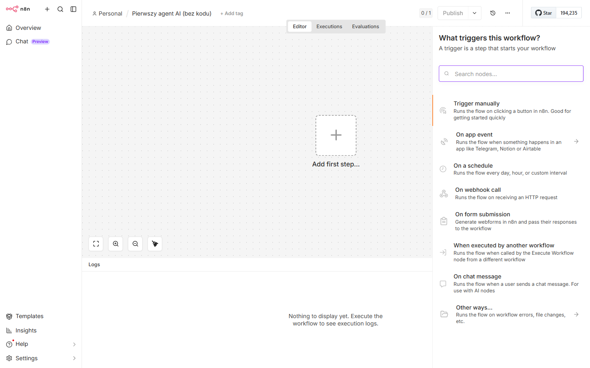Screen dimensions: 590x368
Task: Focus the Search nodes input field
Action: pyautogui.click(x=511, y=74)
